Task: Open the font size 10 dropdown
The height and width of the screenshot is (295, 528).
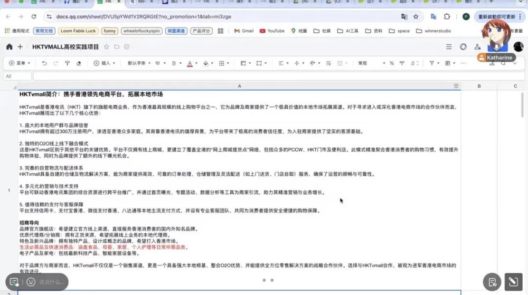Action: pyautogui.click(x=161, y=63)
